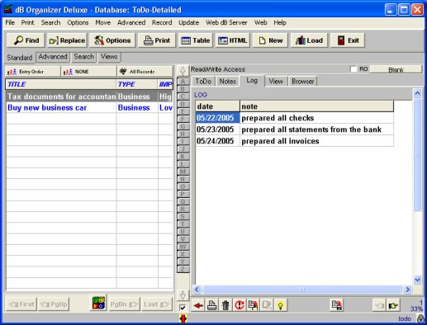Image resolution: width=427 pixels, height=325 pixels.
Task: Click scroll up arrow in log panel
Action: [417, 93]
